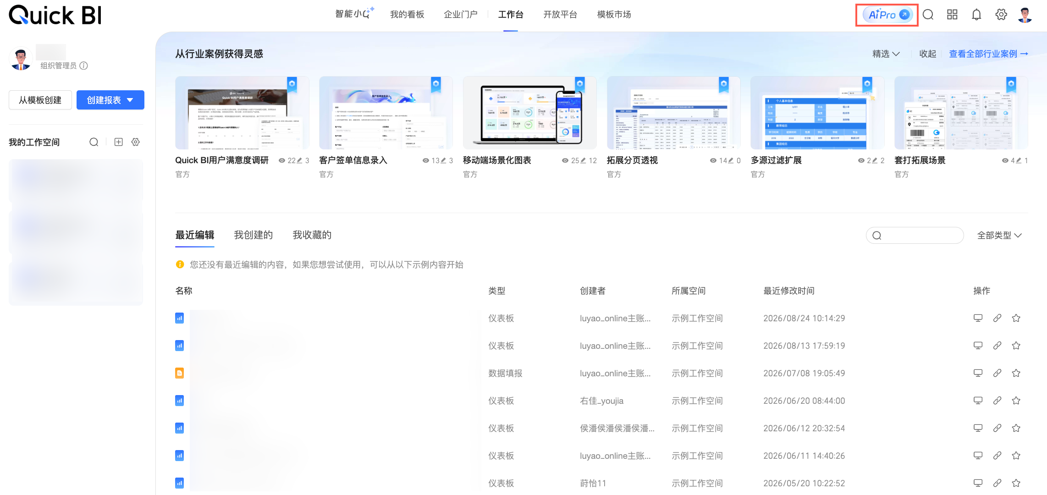The width and height of the screenshot is (1047, 495).
Task: Open the settings gear in top bar
Action: pyautogui.click(x=1001, y=15)
